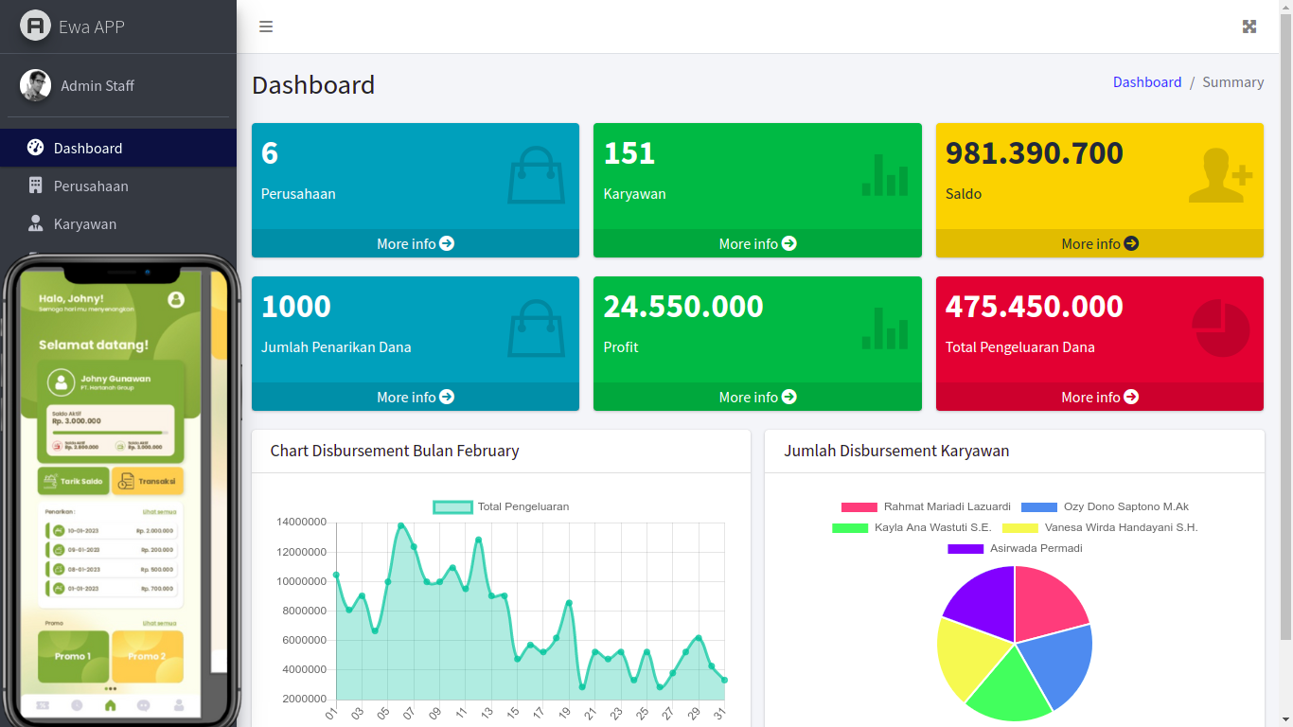1293x727 pixels.
Task: Click the '981.390.700' Saldo value
Action: pos(1035,153)
